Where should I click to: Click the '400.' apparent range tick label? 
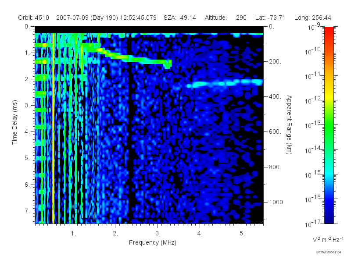point(275,96)
